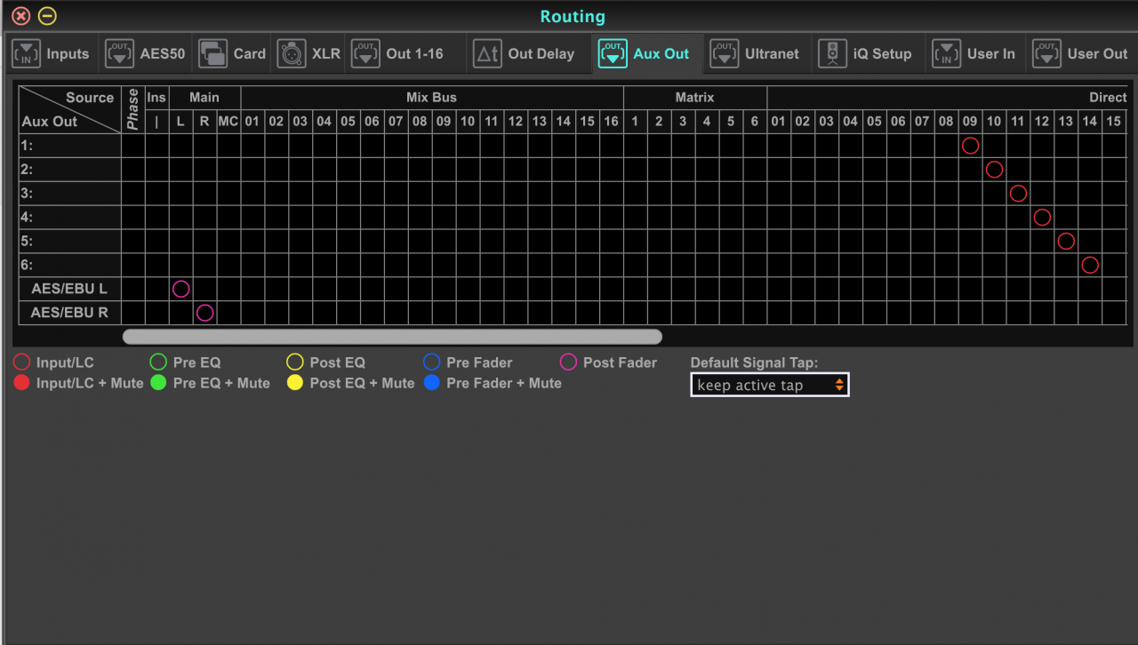The width and height of the screenshot is (1138, 645).
Task: Open the User In tab
Action: pyautogui.click(x=974, y=53)
